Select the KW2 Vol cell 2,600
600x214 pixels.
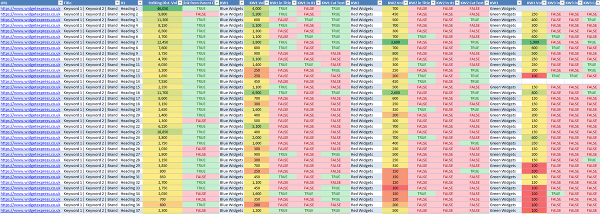tap(395, 92)
